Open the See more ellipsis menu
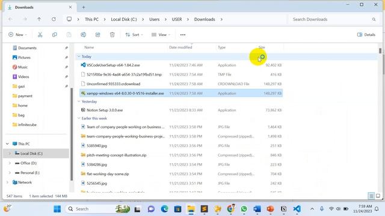This screenshot has height=216, width=385. [183, 35]
